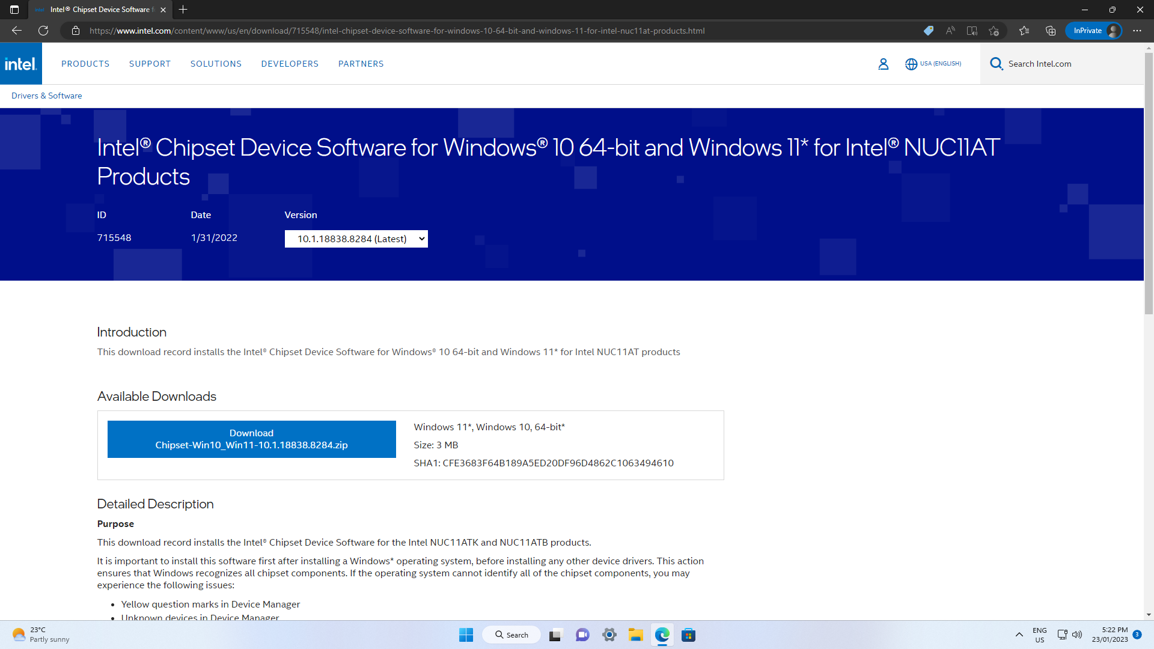This screenshot has width=1154, height=649.
Task: Click USA (ENGLISH) language link
Action: coord(940,64)
